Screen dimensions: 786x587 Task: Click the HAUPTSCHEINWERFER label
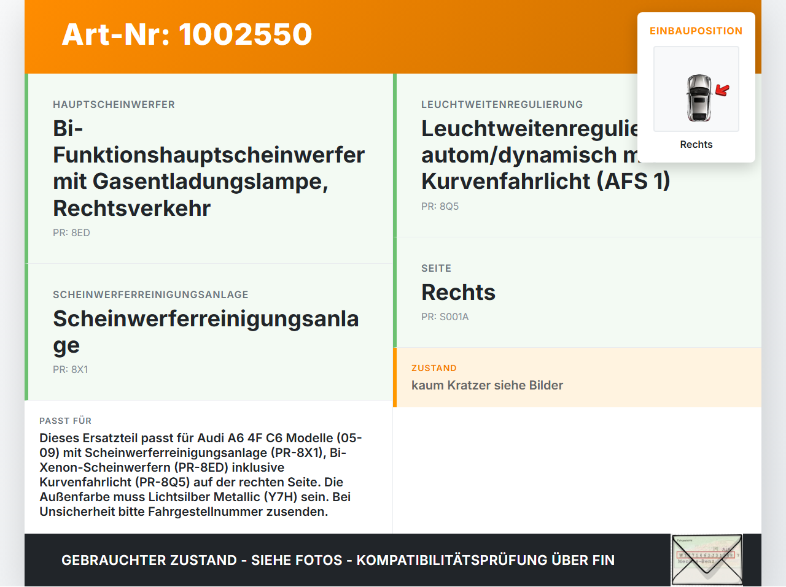click(114, 104)
